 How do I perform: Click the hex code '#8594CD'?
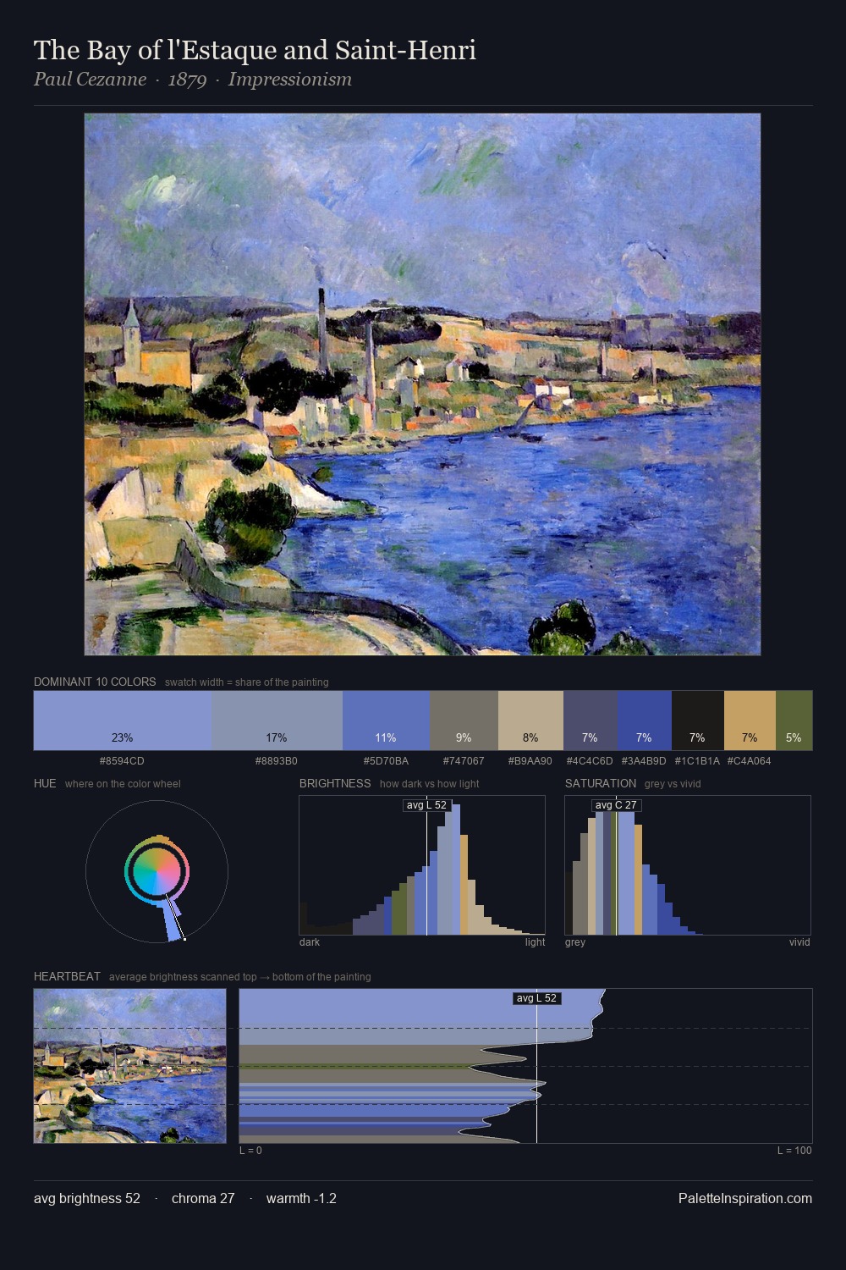[x=122, y=760]
